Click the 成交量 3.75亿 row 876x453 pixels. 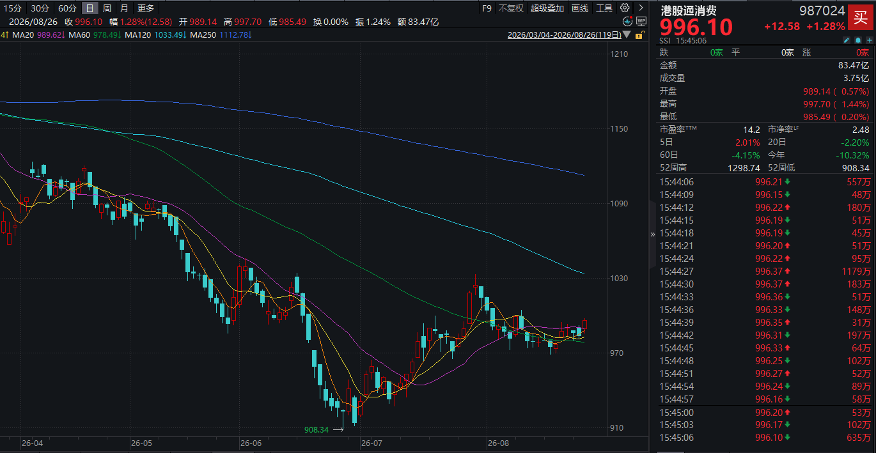click(765, 78)
